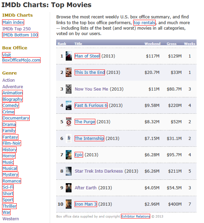Open the Main index link

[x=13, y=22]
